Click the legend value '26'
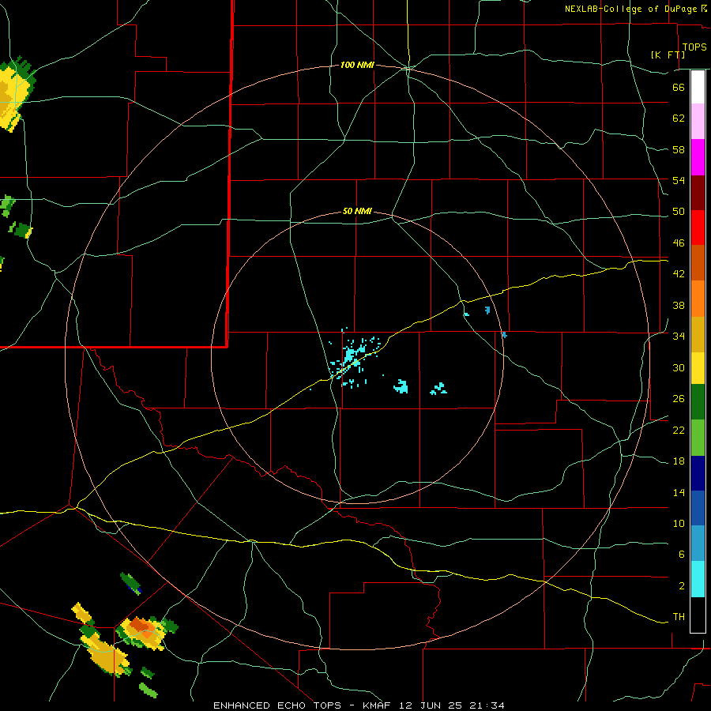711x711 pixels. coord(679,399)
